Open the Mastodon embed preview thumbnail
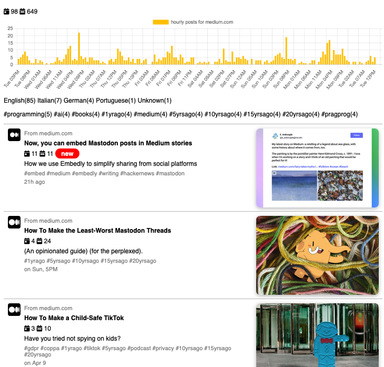Screen dimensions: 384x367 317,168
